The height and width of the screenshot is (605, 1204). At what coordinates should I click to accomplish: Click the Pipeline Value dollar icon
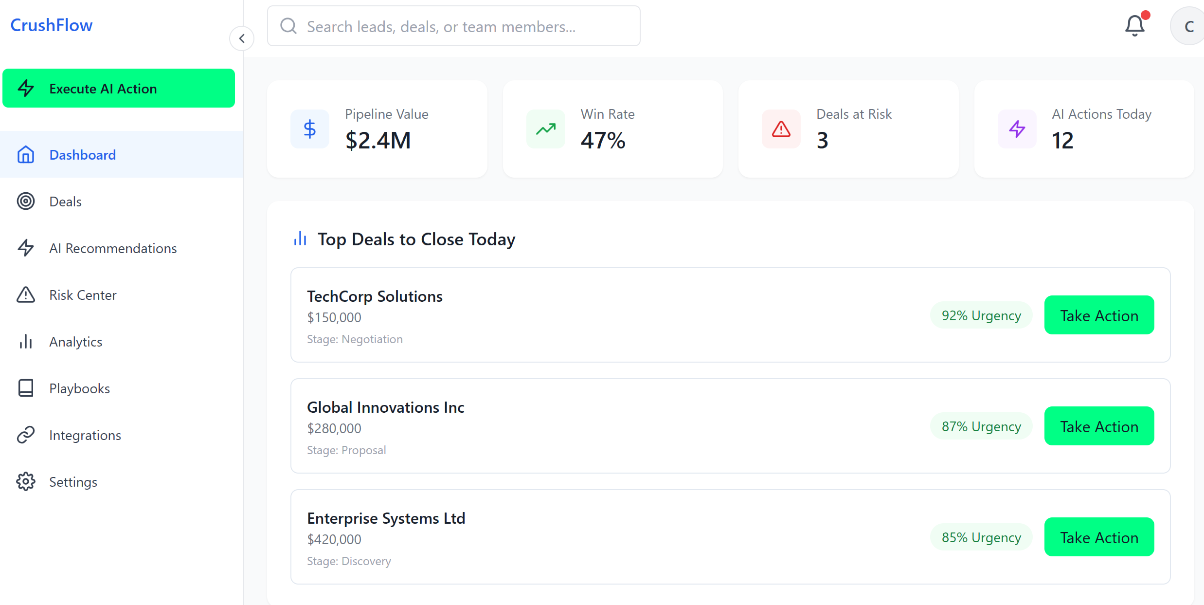pyautogui.click(x=310, y=129)
